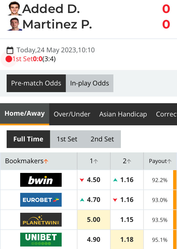Click Unibet 1.18 highlighted odds
The width and height of the screenshot is (177, 249).
tap(127, 240)
